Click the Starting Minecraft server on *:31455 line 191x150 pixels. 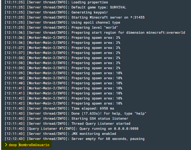click(x=75, y=17)
